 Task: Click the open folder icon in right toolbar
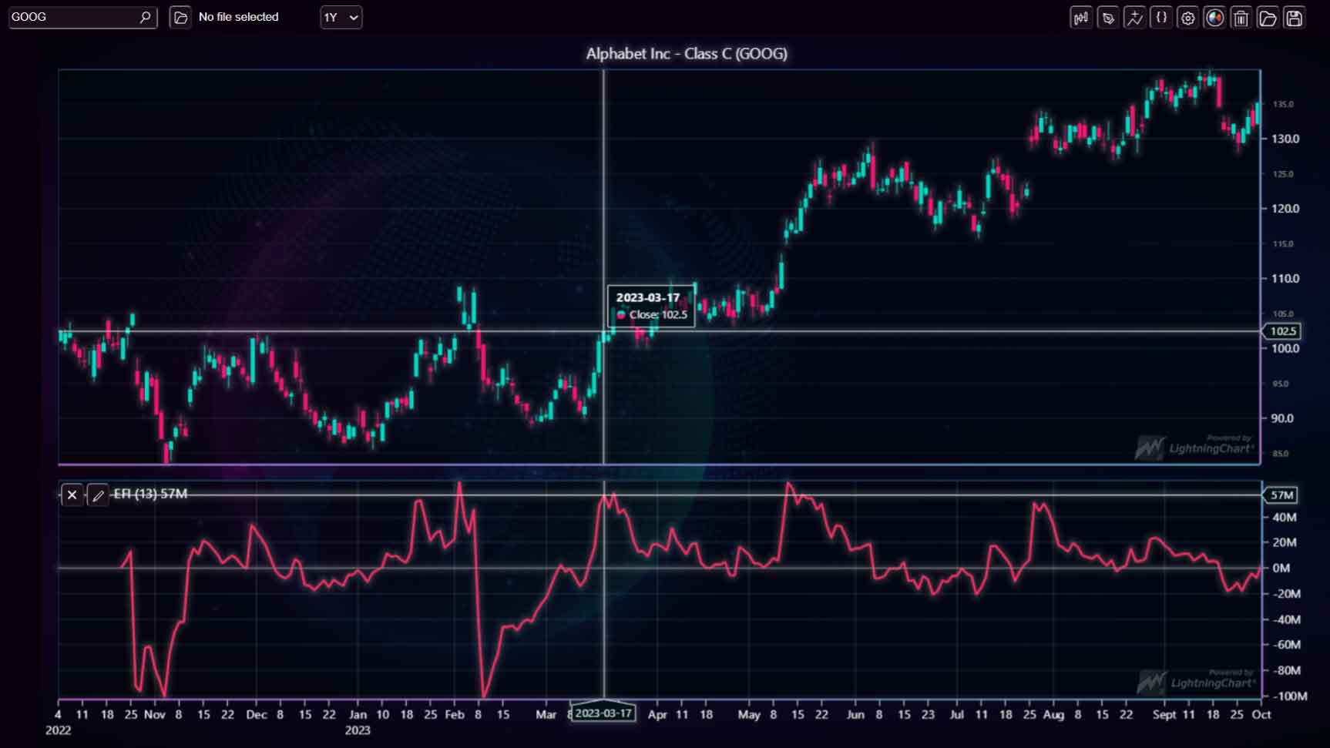pos(1268,18)
